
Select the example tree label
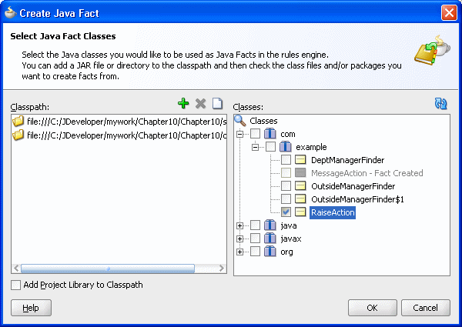pos(311,147)
